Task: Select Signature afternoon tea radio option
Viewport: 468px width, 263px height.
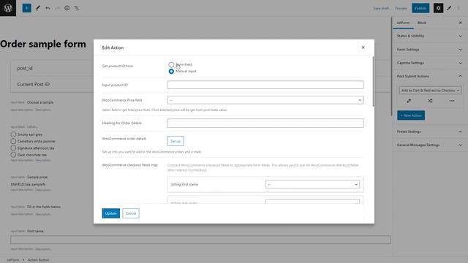Action: pos(13,148)
